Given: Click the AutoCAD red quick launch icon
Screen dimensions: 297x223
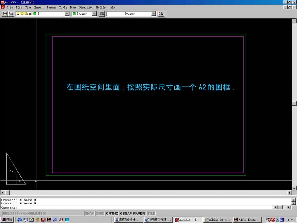Looking at the screenshot, I should (43, 220).
